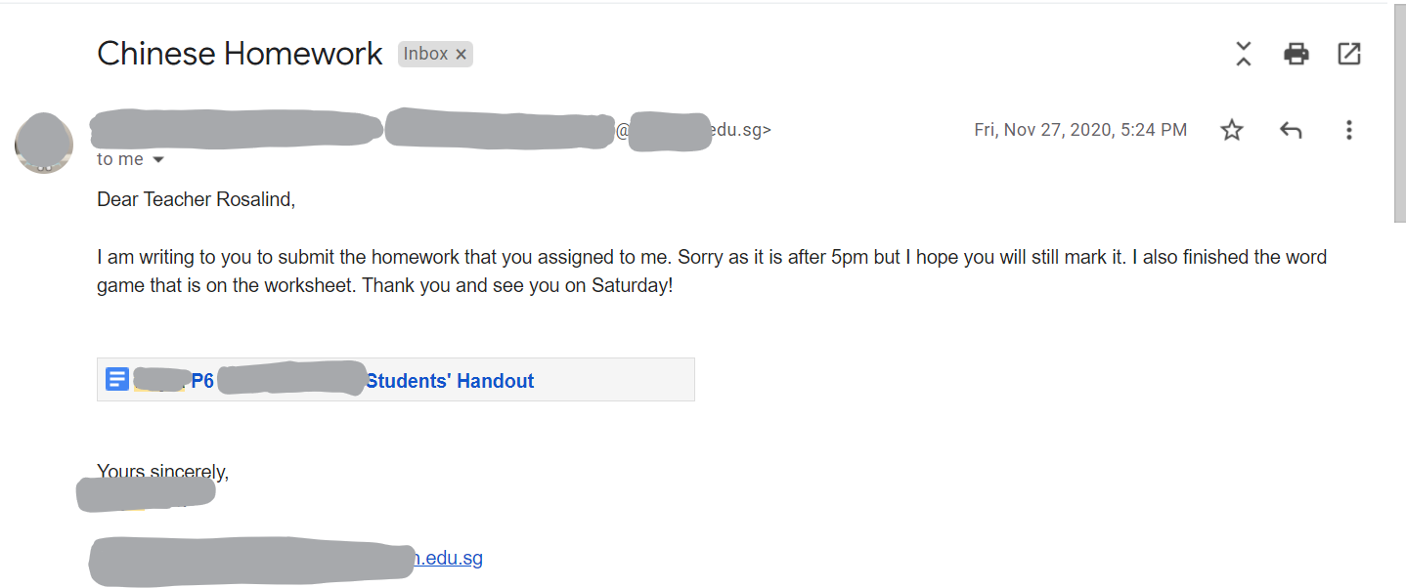Open the three-dot More options menu
Image resolution: width=1406 pixels, height=588 pixels.
[x=1349, y=130]
